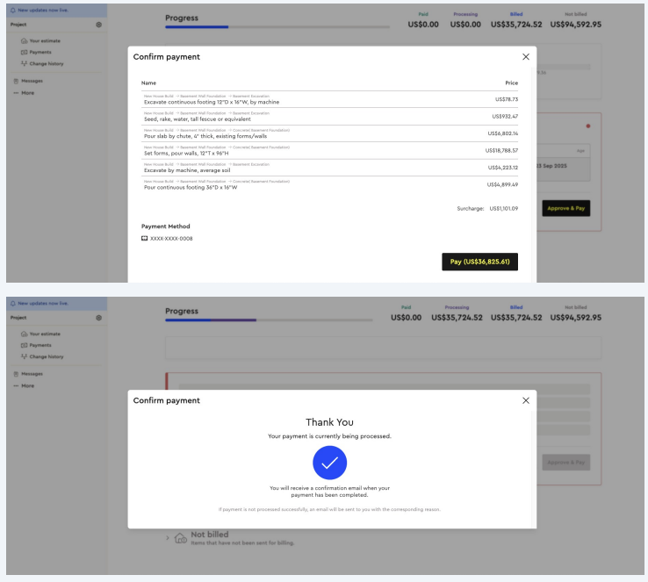648x582 pixels.
Task: Click the bell icon beside the itemized payment dialog
Action: pyautogui.click(x=12, y=10)
